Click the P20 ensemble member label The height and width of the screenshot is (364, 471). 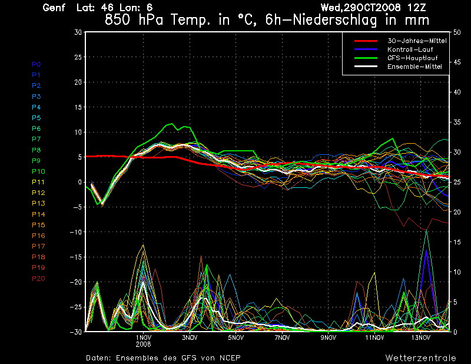pos(38,278)
